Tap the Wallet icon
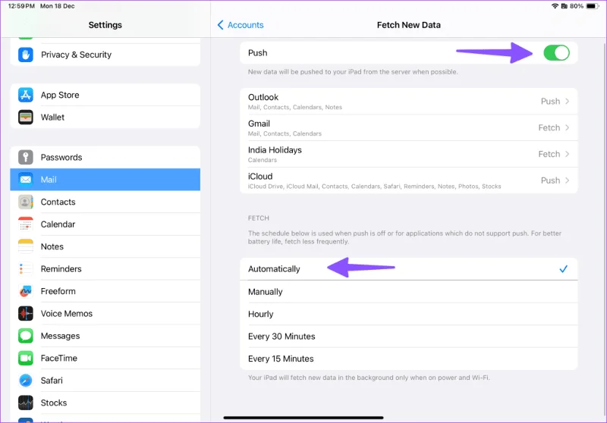Image resolution: width=607 pixels, height=423 pixels. pos(26,117)
